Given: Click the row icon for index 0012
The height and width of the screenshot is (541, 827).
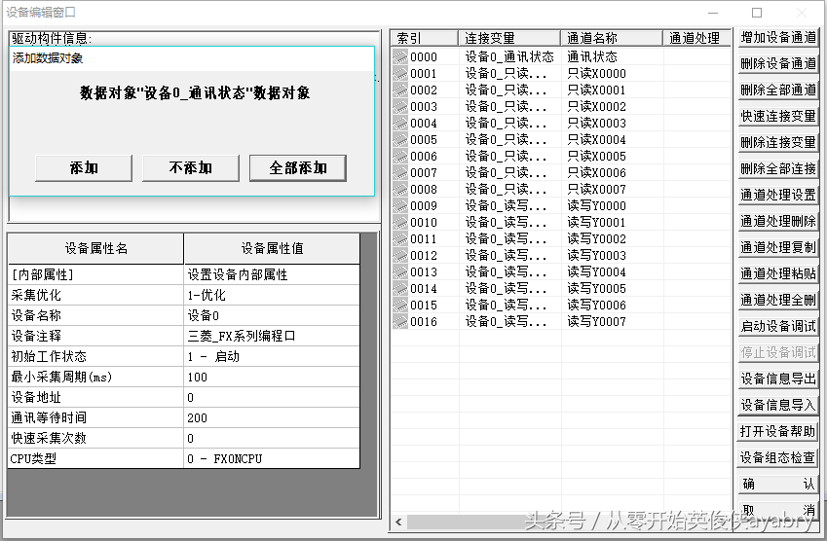Looking at the screenshot, I should [400, 256].
